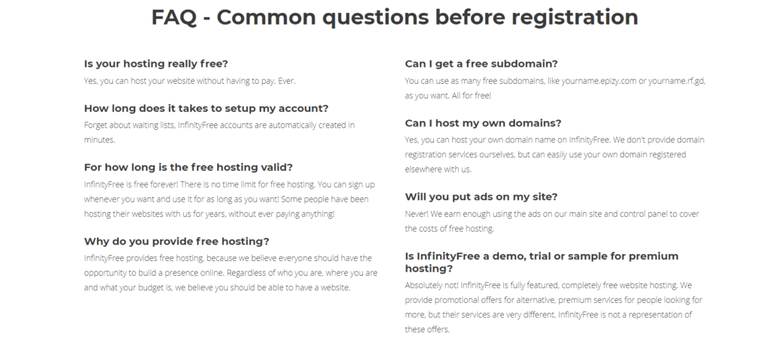
Task: Click the yourname.epizy.com subdomain text
Action: tap(599, 81)
